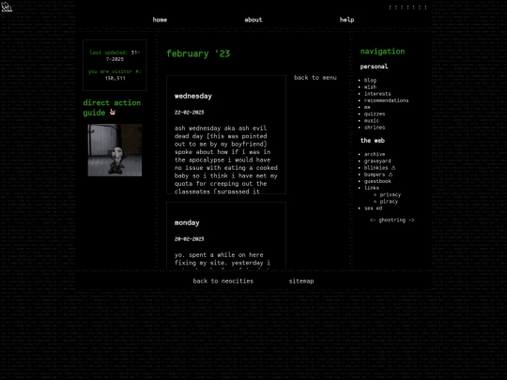Open the sex ed link

tap(373, 208)
